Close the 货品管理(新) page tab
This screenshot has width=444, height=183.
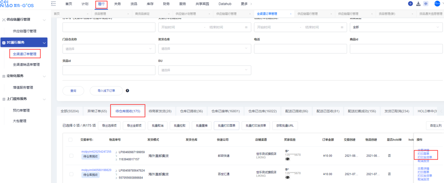tap(413, 13)
